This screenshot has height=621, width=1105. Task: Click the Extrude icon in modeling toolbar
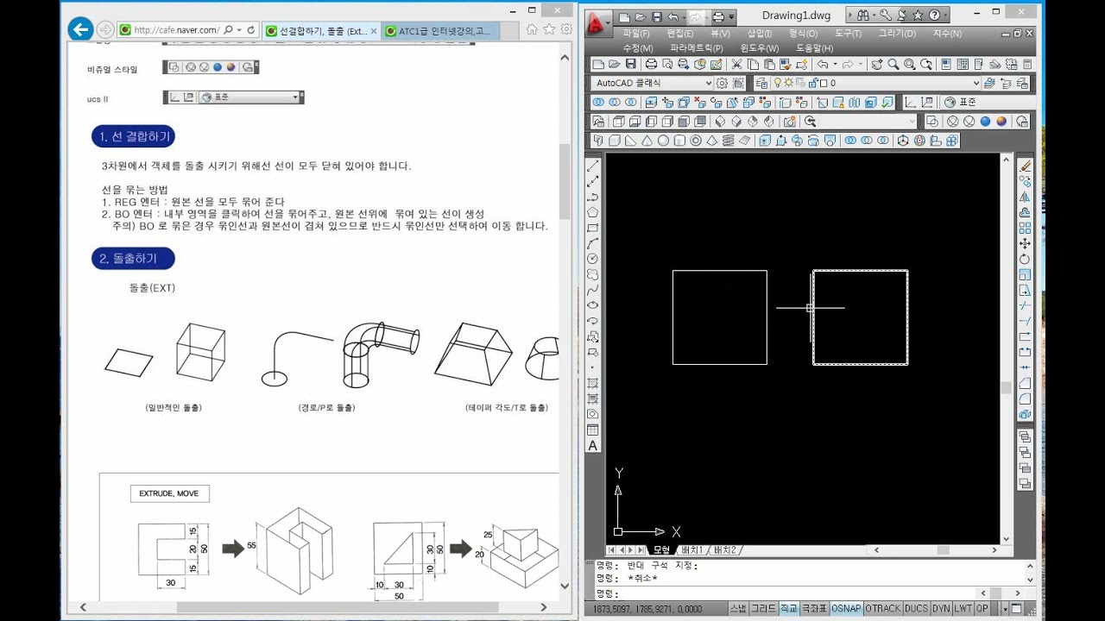[765, 141]
